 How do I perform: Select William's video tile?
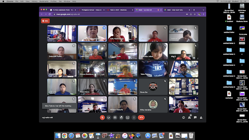[123, 105]
